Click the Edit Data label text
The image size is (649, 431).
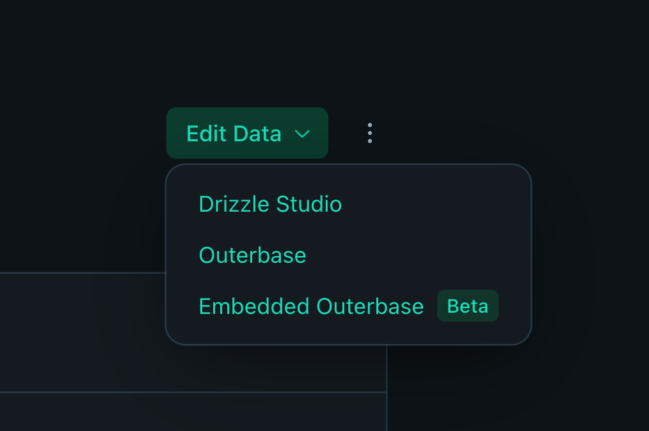pyautogui.click(x=234, y=134)
